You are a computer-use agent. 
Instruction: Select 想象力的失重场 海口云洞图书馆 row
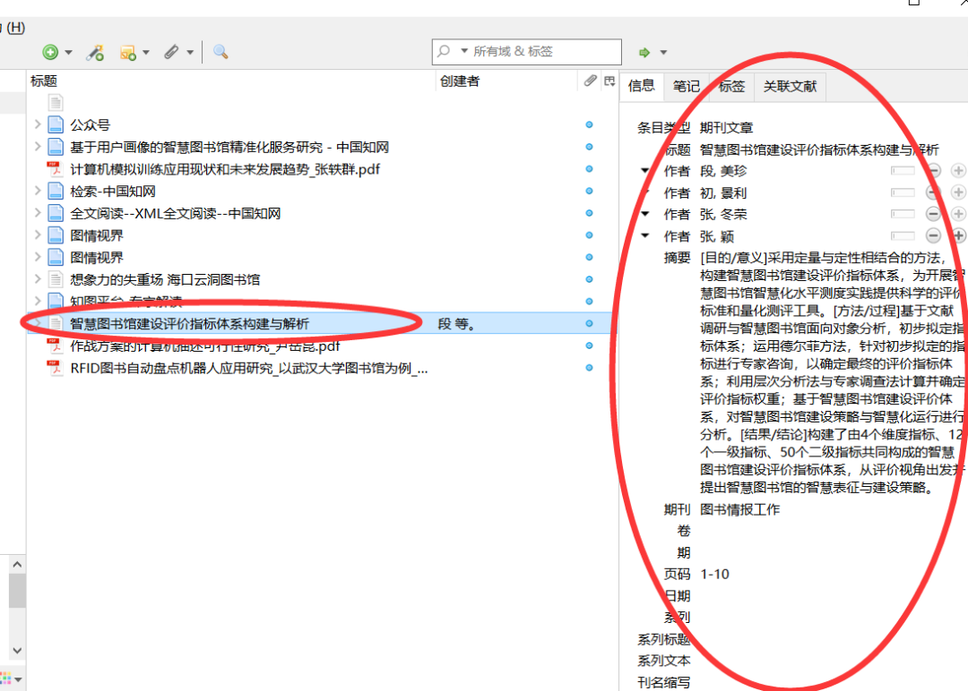tap(321, 279)
